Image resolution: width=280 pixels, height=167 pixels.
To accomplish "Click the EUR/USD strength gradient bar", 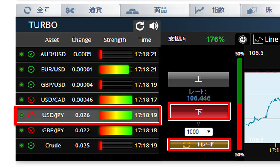I will tap(114, 70).
